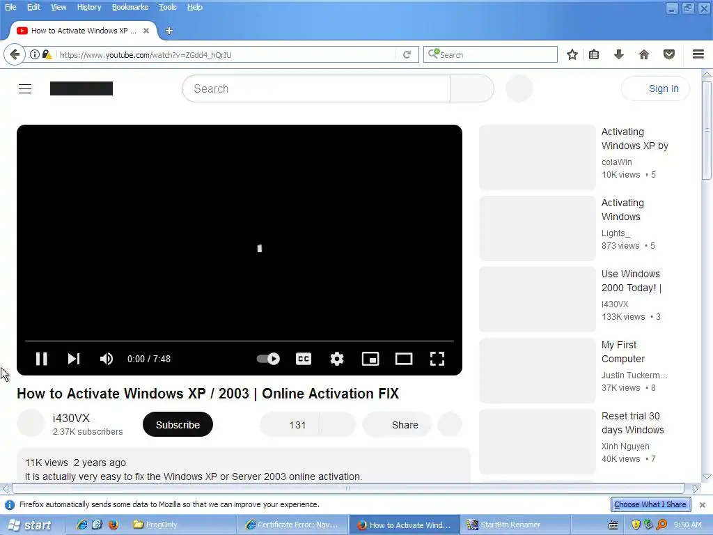Subscribe to the i430VX channel
The image size is (713, 535).
pyautogui.click(x=178, y=424)
